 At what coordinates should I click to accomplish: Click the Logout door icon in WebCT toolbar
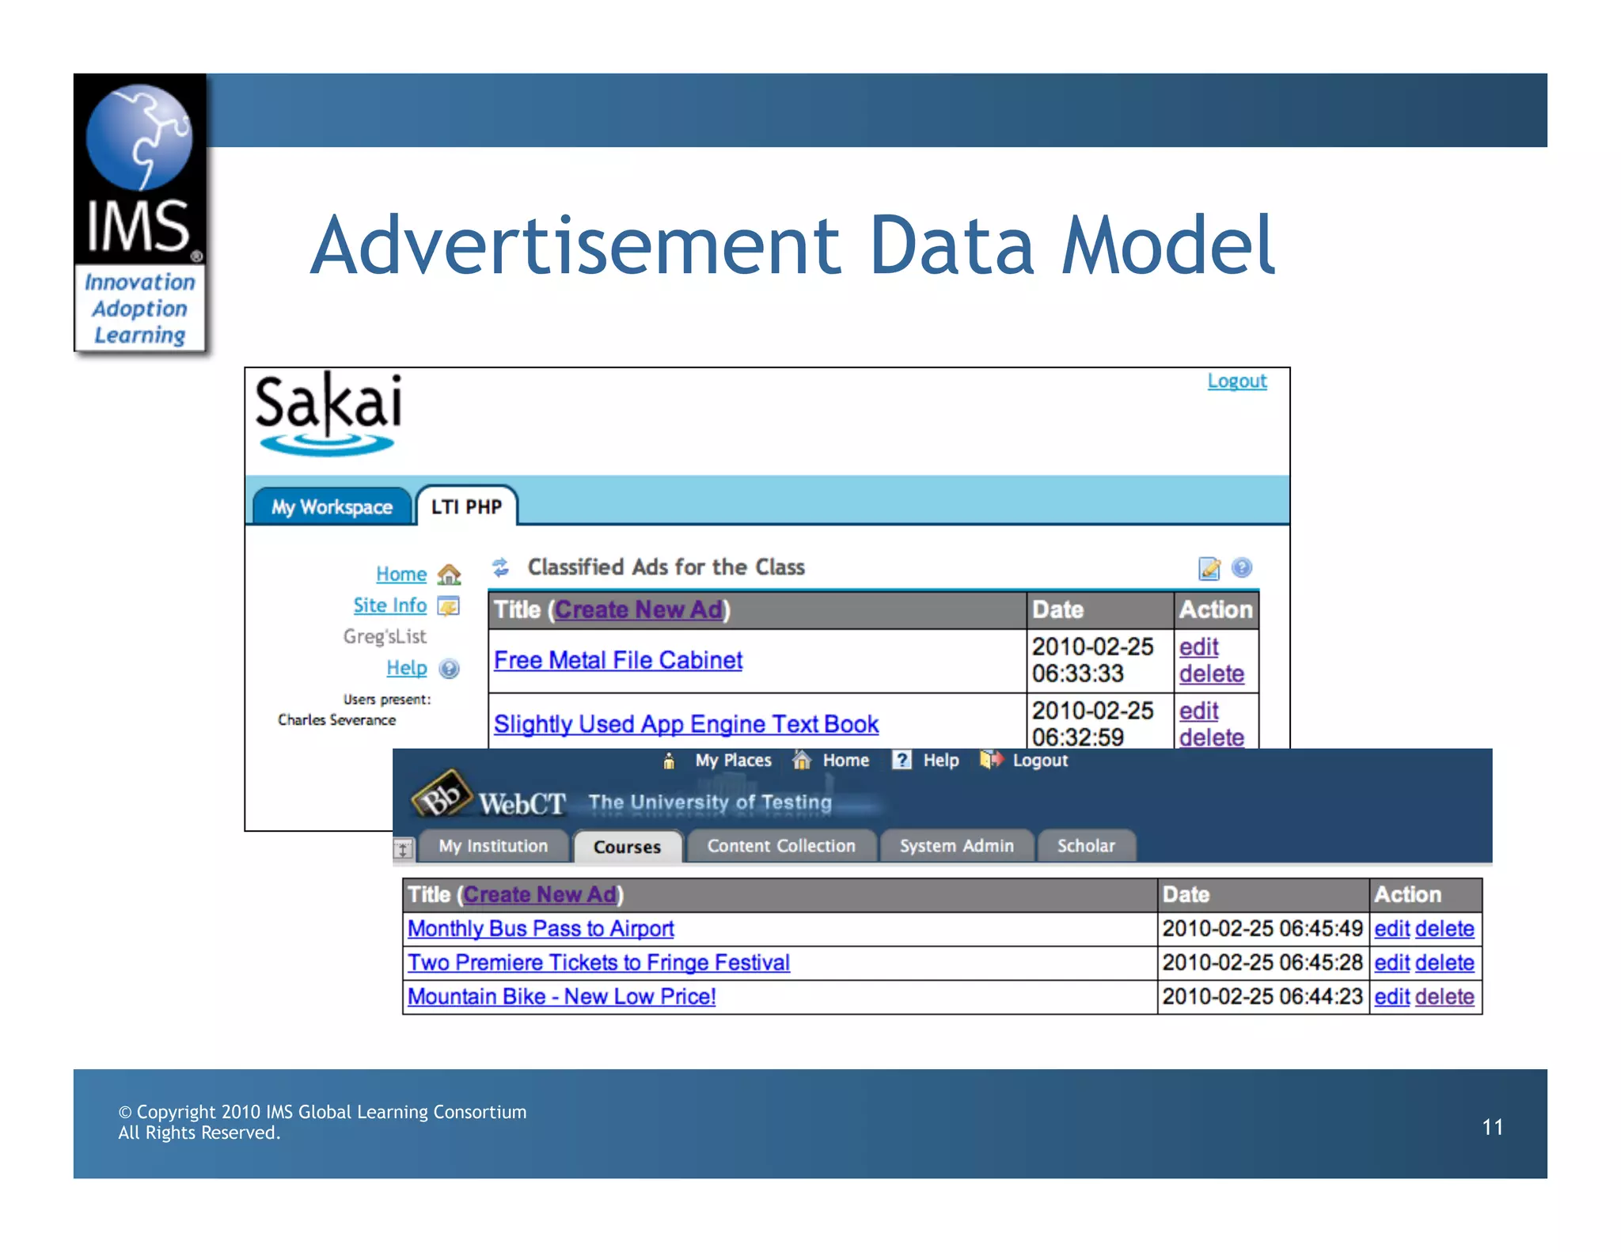992,760
